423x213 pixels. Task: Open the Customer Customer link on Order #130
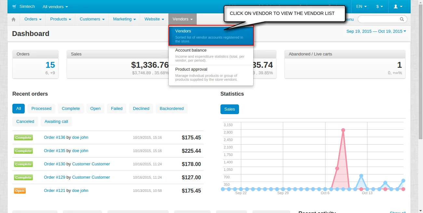coord(91,164)
